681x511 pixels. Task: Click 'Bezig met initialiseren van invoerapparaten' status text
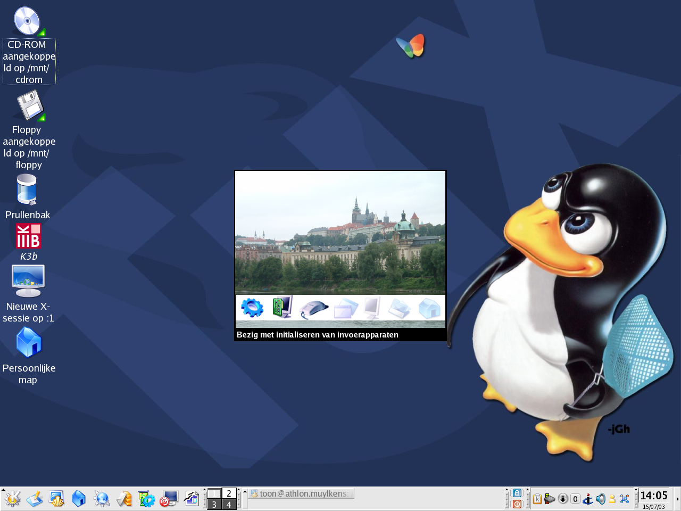click(x=318, y=335)
